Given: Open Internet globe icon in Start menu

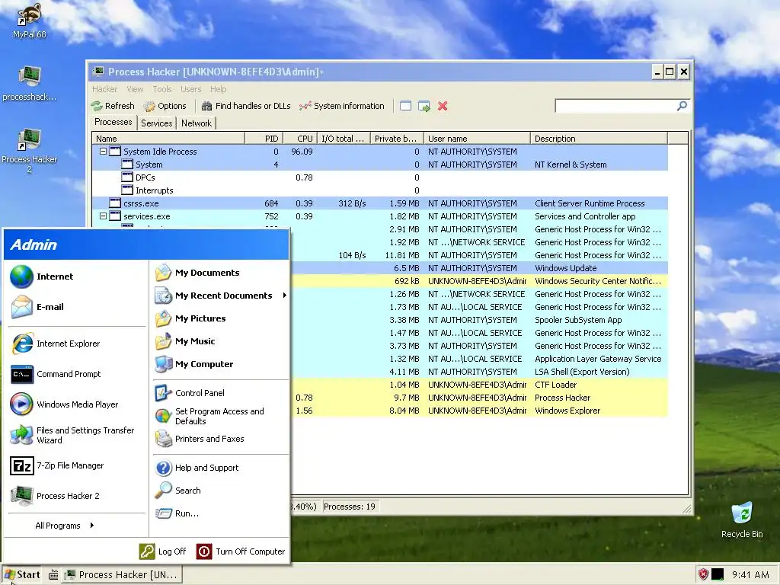Looking at the screenshot, I should coord(22,277).
